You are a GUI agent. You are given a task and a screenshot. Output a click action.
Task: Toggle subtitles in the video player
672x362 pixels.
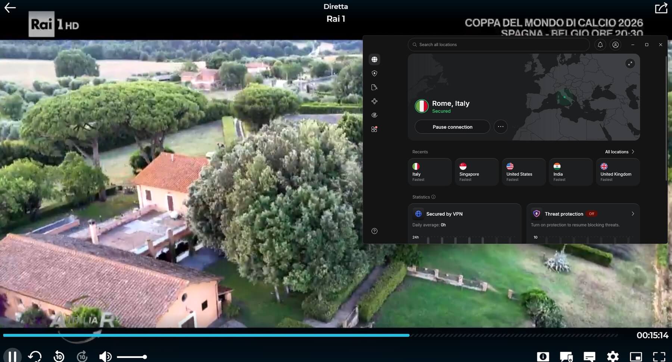(589, 357)
